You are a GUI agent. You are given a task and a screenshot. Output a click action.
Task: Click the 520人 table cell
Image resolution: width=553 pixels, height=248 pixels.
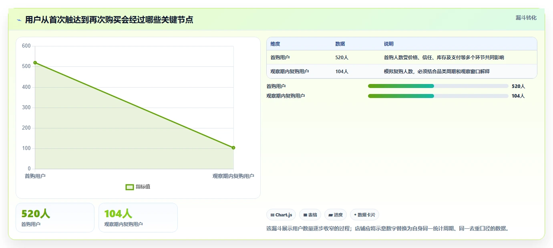(x=342, y=58)
